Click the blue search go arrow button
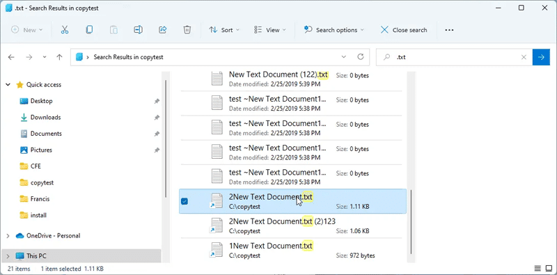The image size is (557, 275). (541, 57)
